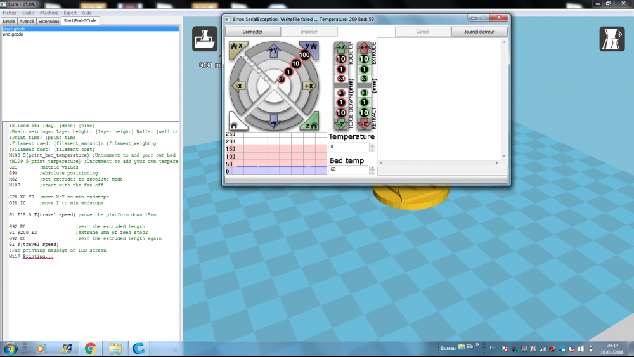Click the Home X axis icon
The width and height of the screenshot is (634, 357).
coord(237,49)
